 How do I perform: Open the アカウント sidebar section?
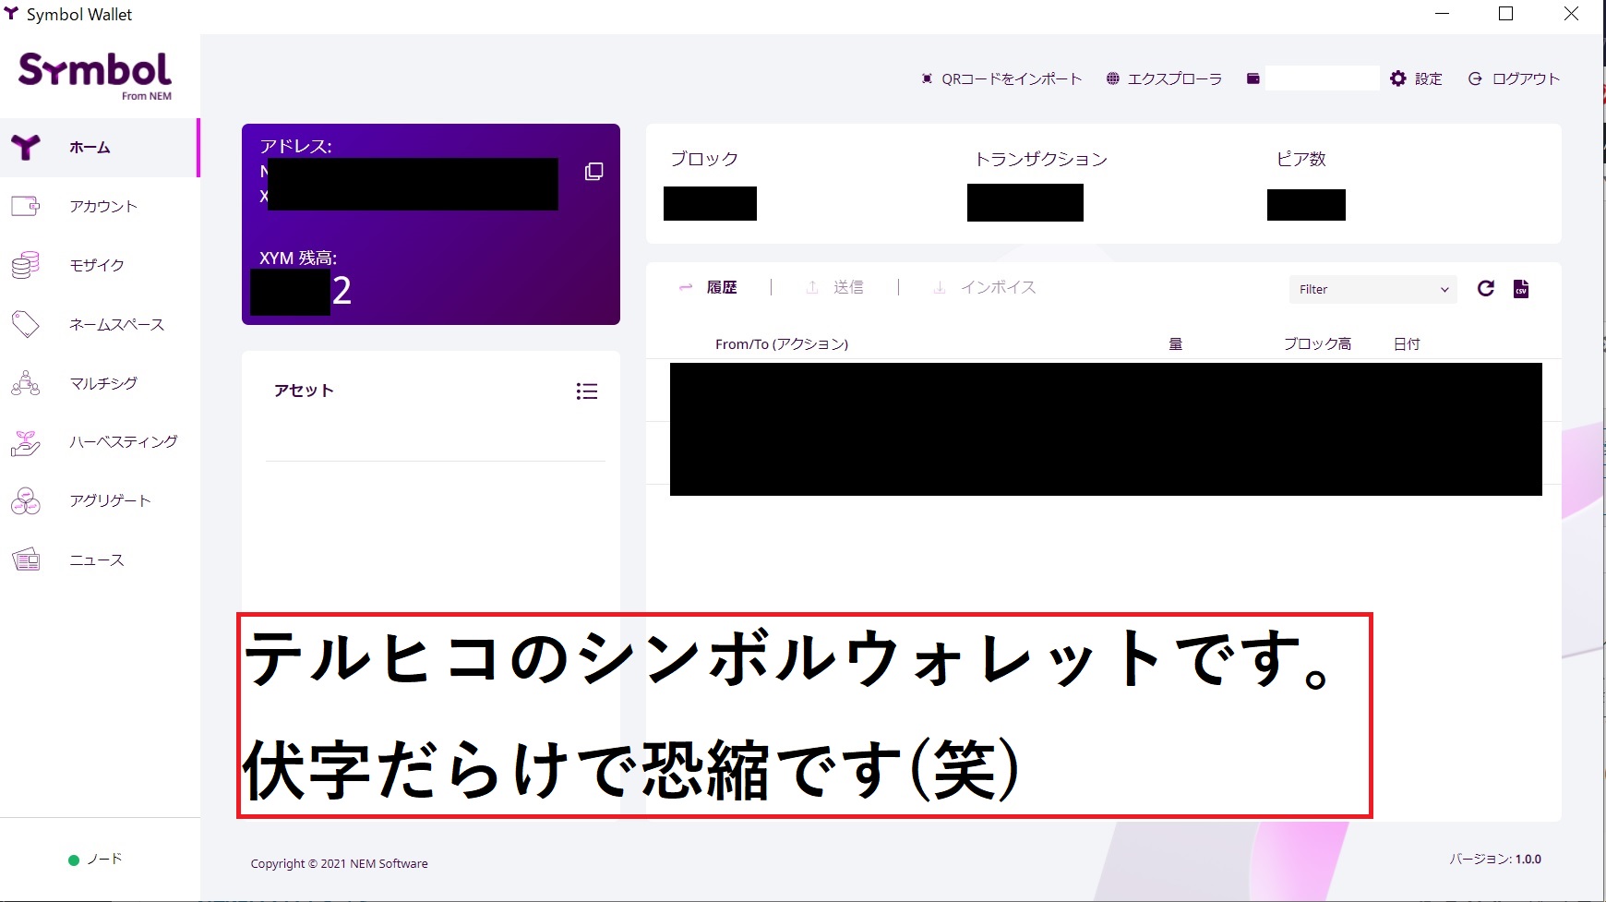coord(99,206)
